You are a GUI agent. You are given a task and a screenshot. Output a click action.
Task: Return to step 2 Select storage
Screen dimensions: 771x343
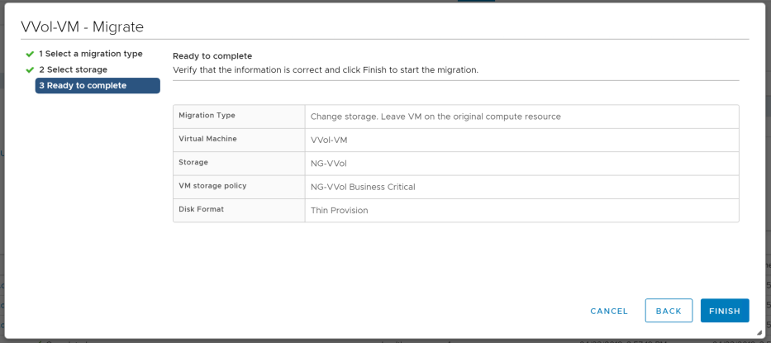[73, 69]
